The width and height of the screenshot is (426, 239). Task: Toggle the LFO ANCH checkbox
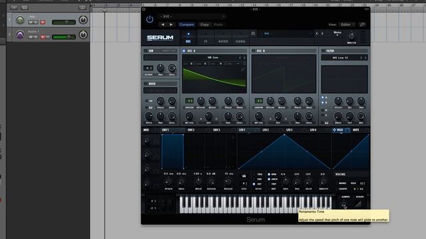[x=269, y=179]
